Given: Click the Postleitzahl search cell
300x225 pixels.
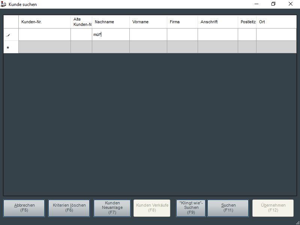Looking at the screenshot, I should [247, 35].
